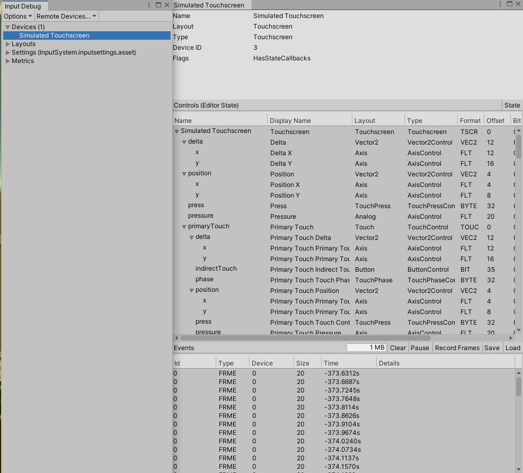
Task: Sort controls by the Name column
Action: tap(220, 121)
